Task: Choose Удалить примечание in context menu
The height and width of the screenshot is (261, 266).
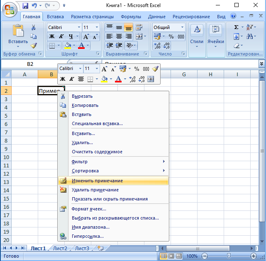Action: 113,190
